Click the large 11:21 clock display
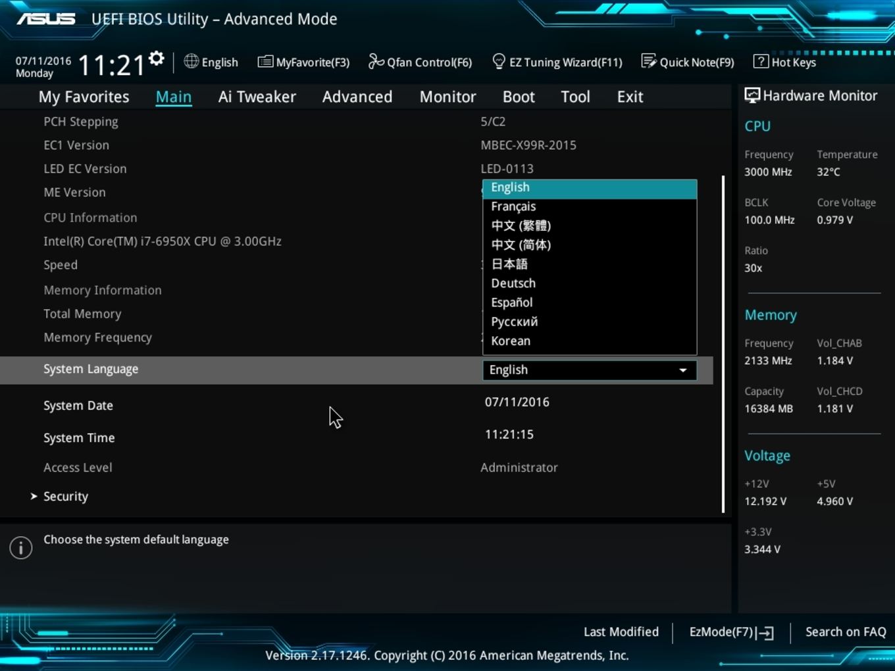 [x=111, y=66]
